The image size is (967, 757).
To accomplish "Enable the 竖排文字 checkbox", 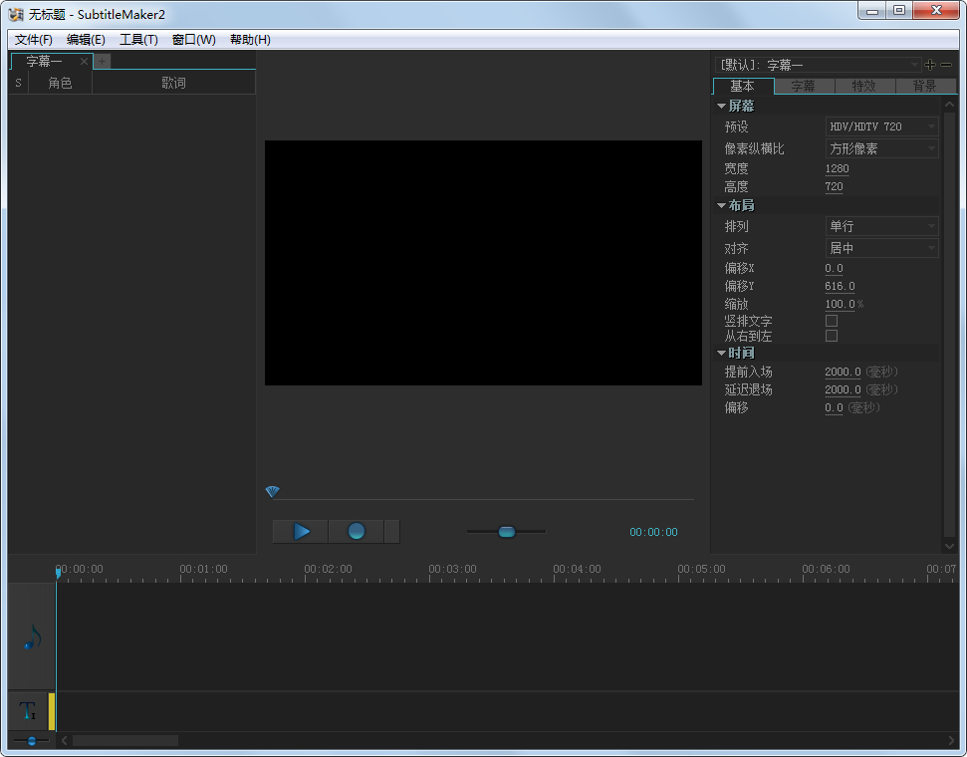I will [832, 321].
